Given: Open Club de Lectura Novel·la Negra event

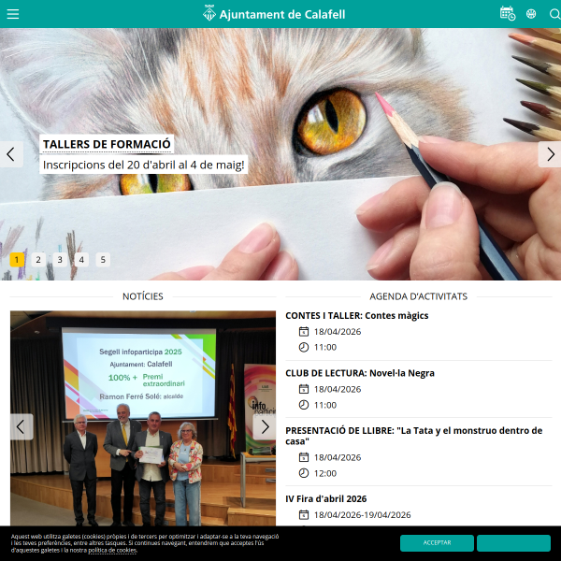Looking at the screenshot, I should (x=360, y=373).
